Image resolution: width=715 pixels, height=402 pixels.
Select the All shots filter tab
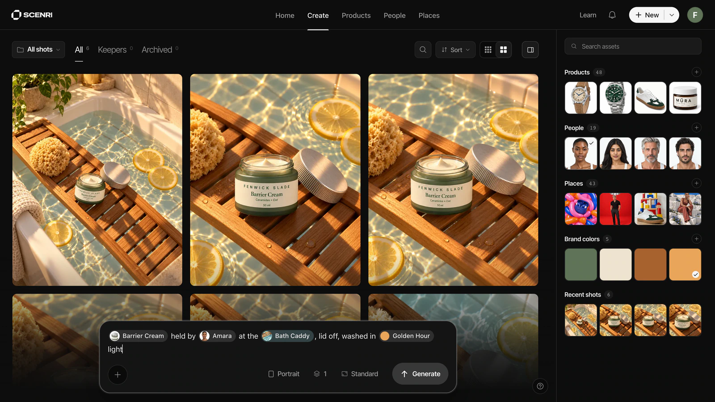(79, 50)
